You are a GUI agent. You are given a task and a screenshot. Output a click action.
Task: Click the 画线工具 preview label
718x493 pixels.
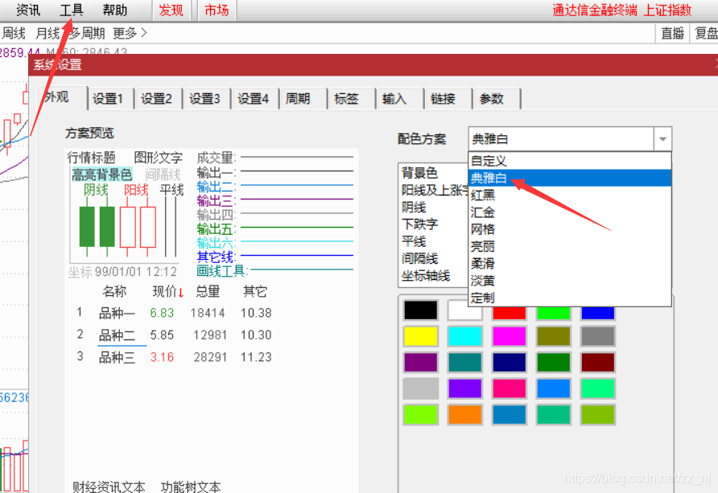click(x=221, y=271)
